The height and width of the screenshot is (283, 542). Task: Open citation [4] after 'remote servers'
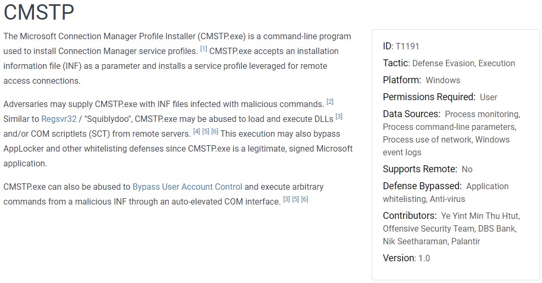pos(197,131)
